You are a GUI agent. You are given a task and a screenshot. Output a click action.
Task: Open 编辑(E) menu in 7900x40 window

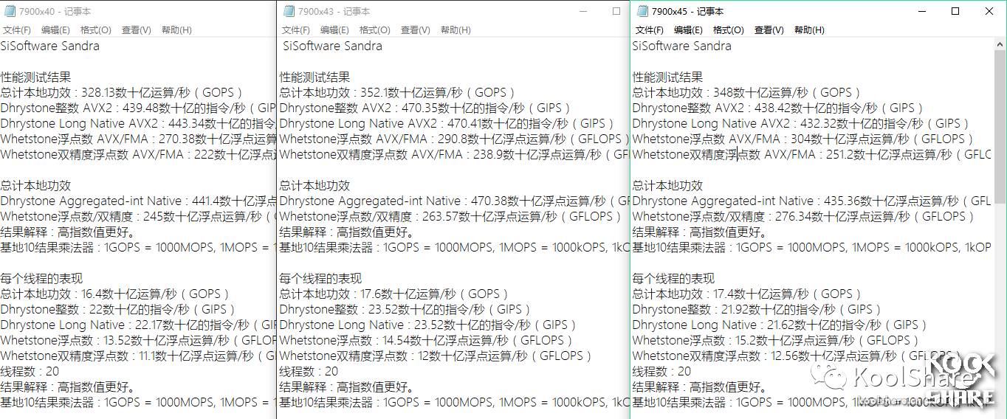click(x=55, y=30)
